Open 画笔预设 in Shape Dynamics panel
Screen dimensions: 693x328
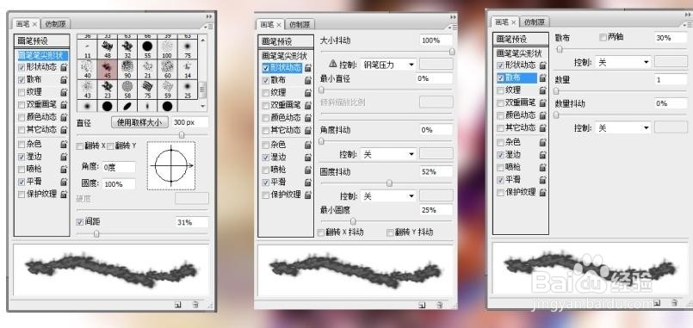click(x=286, y=41)
